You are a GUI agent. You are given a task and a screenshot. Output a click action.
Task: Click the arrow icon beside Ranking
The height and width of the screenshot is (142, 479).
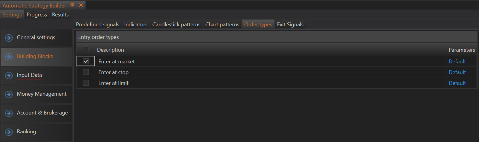(9, 132)
